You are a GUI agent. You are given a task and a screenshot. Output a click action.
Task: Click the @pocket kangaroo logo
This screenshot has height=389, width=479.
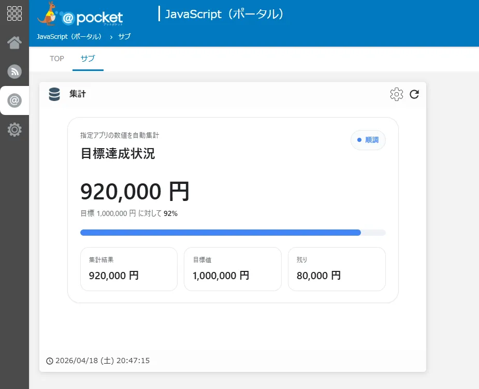point(80,15)
